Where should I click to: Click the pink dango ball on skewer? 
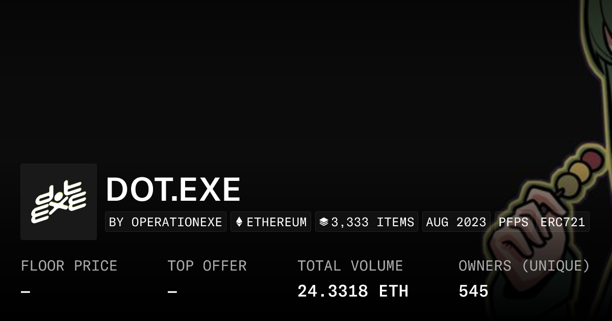tap(593, 160)
